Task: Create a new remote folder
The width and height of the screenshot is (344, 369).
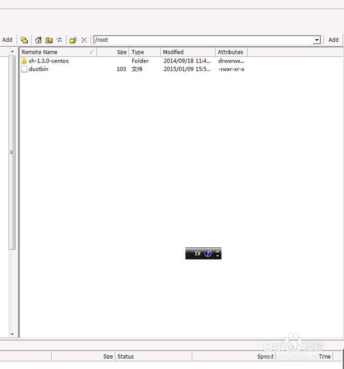Action: coord(73,40)
